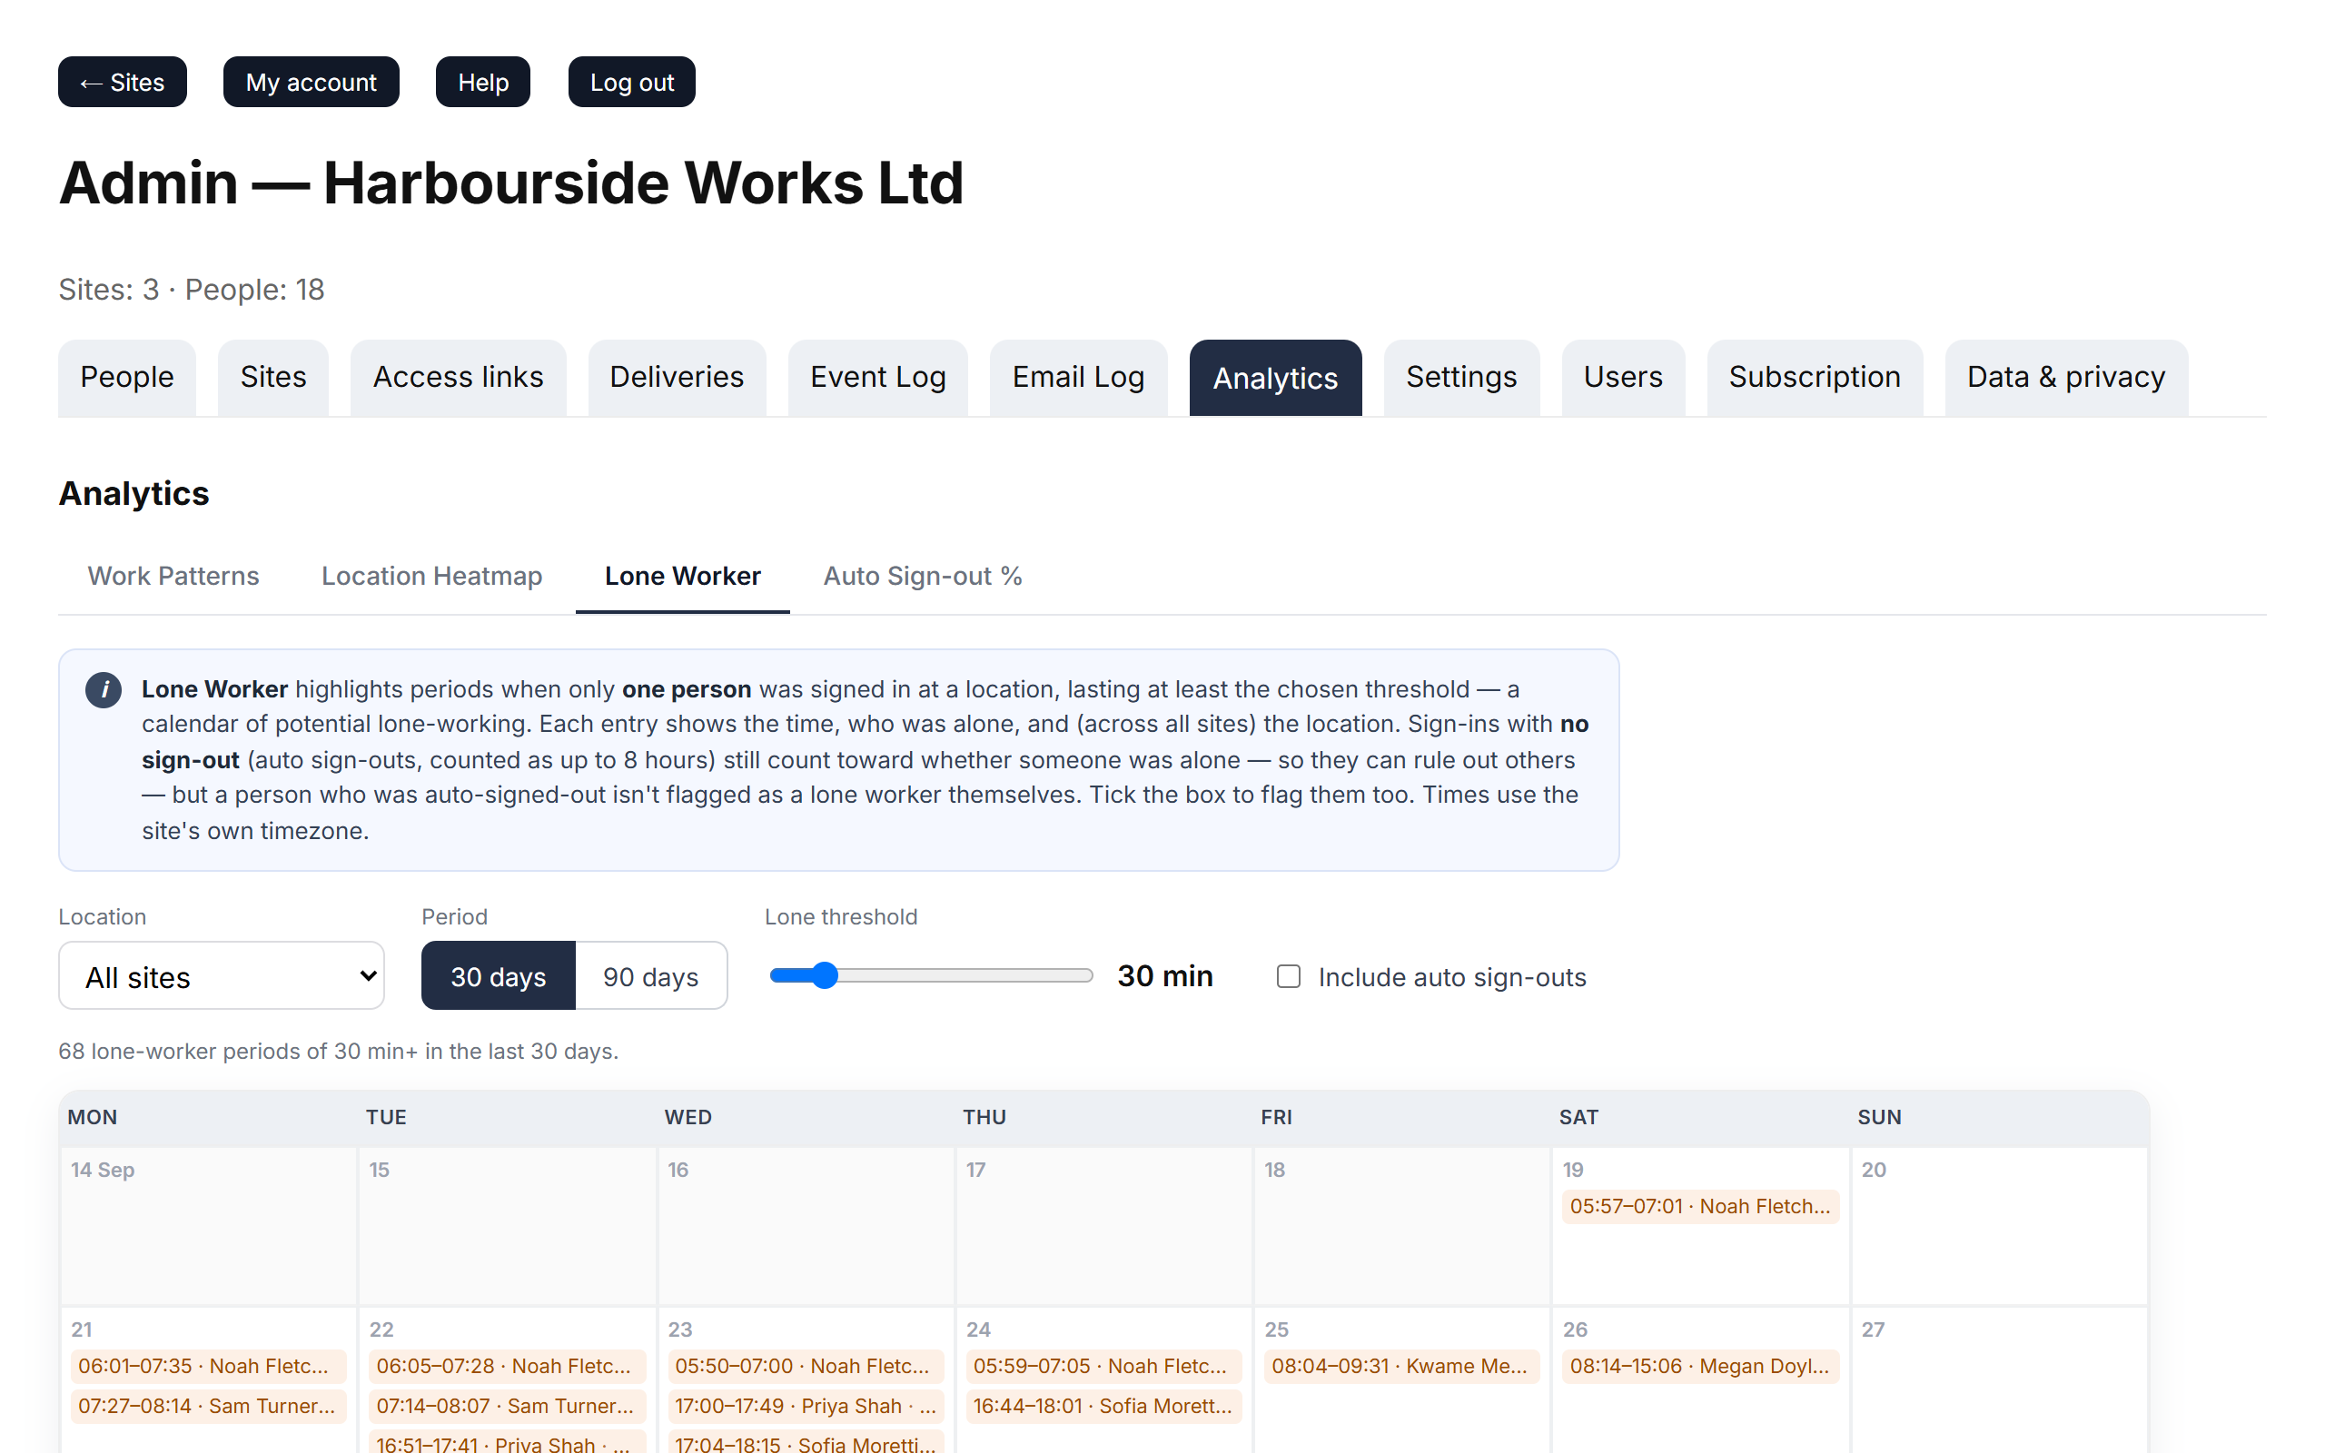Open the Help page
The width and height of the screenshot is (2325, 1453).
[x=482, y=82]
